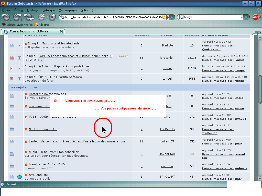
Task: Click the Back navigation arrow
Action: [x=5, y=17]
